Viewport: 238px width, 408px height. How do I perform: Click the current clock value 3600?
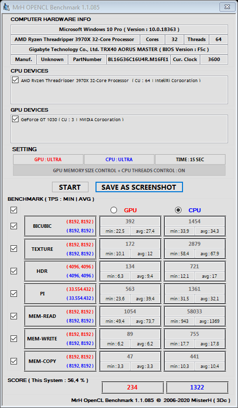click(214, 60)
